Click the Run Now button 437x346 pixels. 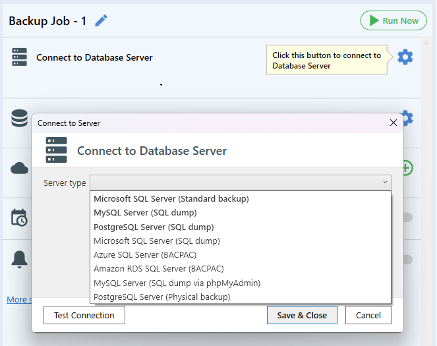[393, 20]
